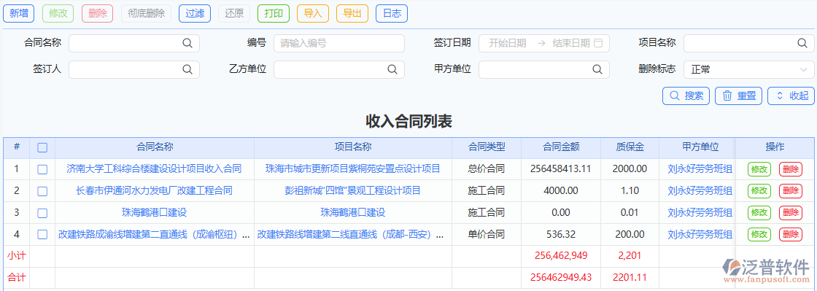Click the 重置 reset button

(x=738, y=96)
